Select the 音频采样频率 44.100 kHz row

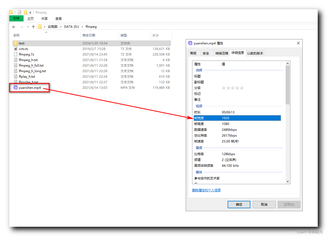[x=237, y=166]
